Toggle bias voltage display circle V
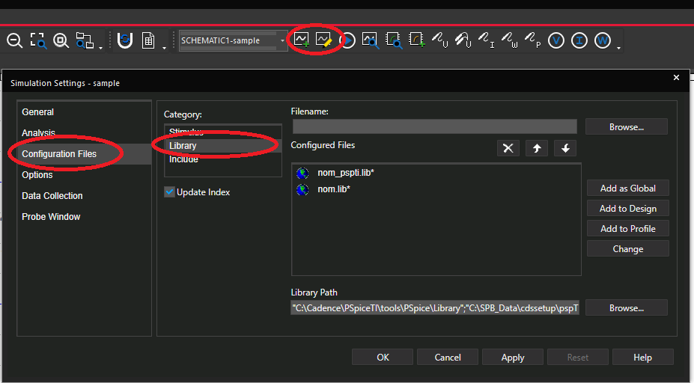This screenshot has height=383, width=694. pyautogui.click(x=556, y=40)
